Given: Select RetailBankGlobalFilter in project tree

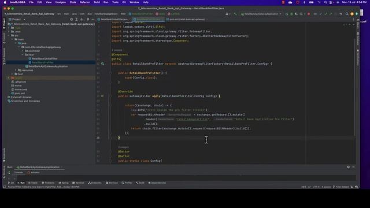Looking at the screenshot, I should click(43, 59).
